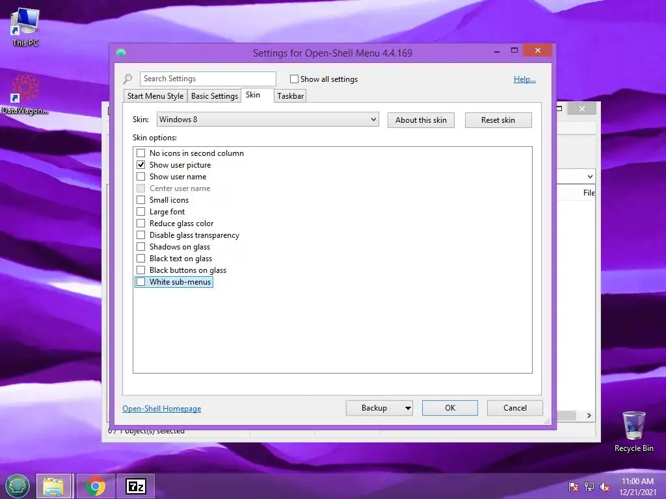Click the magnifier search icon in settings
Viewport: 666px width, 499px height.
click(x=127, y=79)
